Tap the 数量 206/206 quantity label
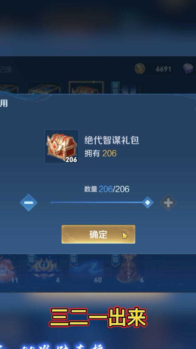Viewport: 196px width, 349px height. (107, 189)
